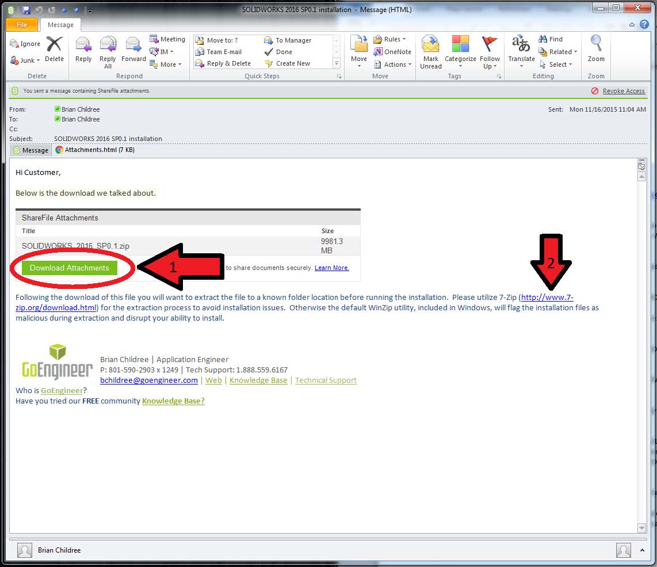Ignore this conversation
Image resolution: width=657 pixels, height=567 pixels.
[25, 44]
